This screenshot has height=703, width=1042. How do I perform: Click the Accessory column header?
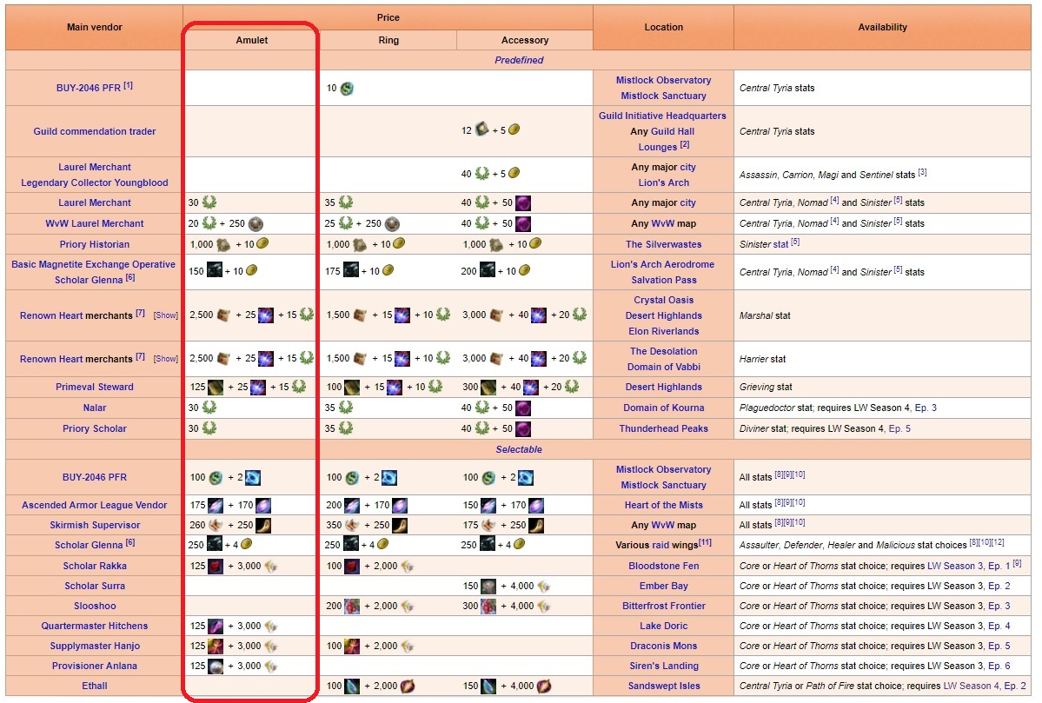tap(525, 40)
